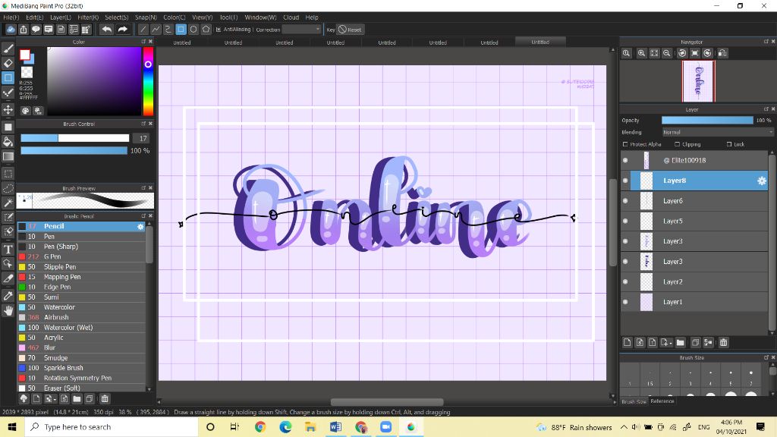Select the Watercolor brush
This screenshot has height=437, width=777.
coord(81,307)
